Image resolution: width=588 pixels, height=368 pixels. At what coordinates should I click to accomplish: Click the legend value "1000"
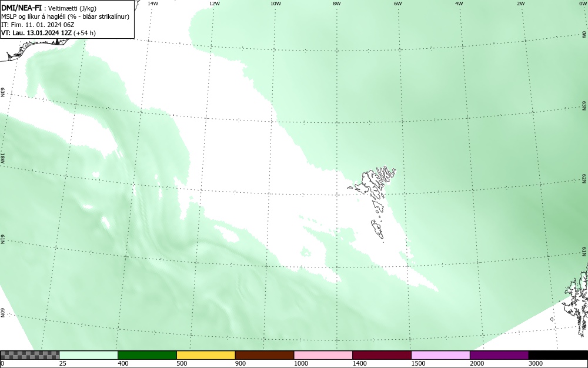point(300,363)
